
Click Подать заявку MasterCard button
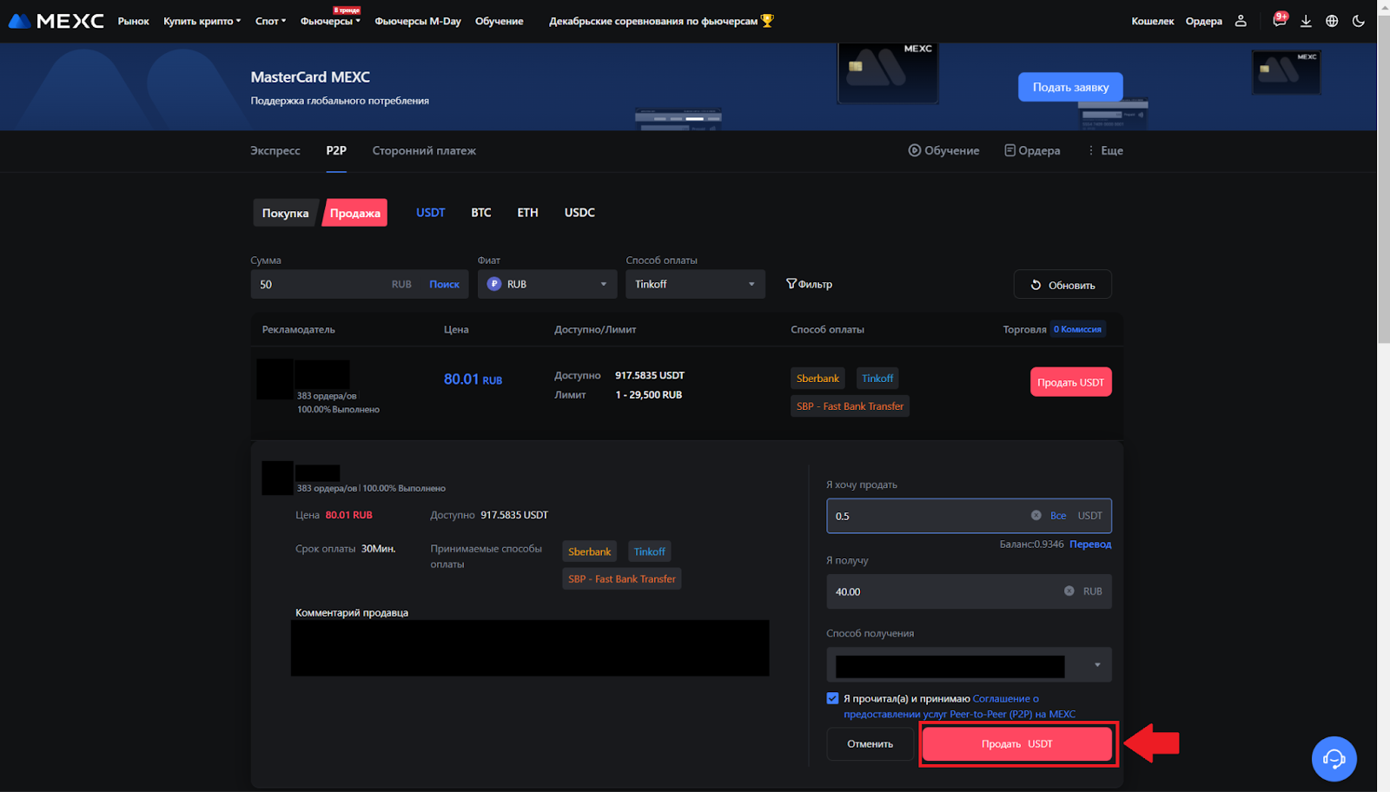coord(1070,87)
